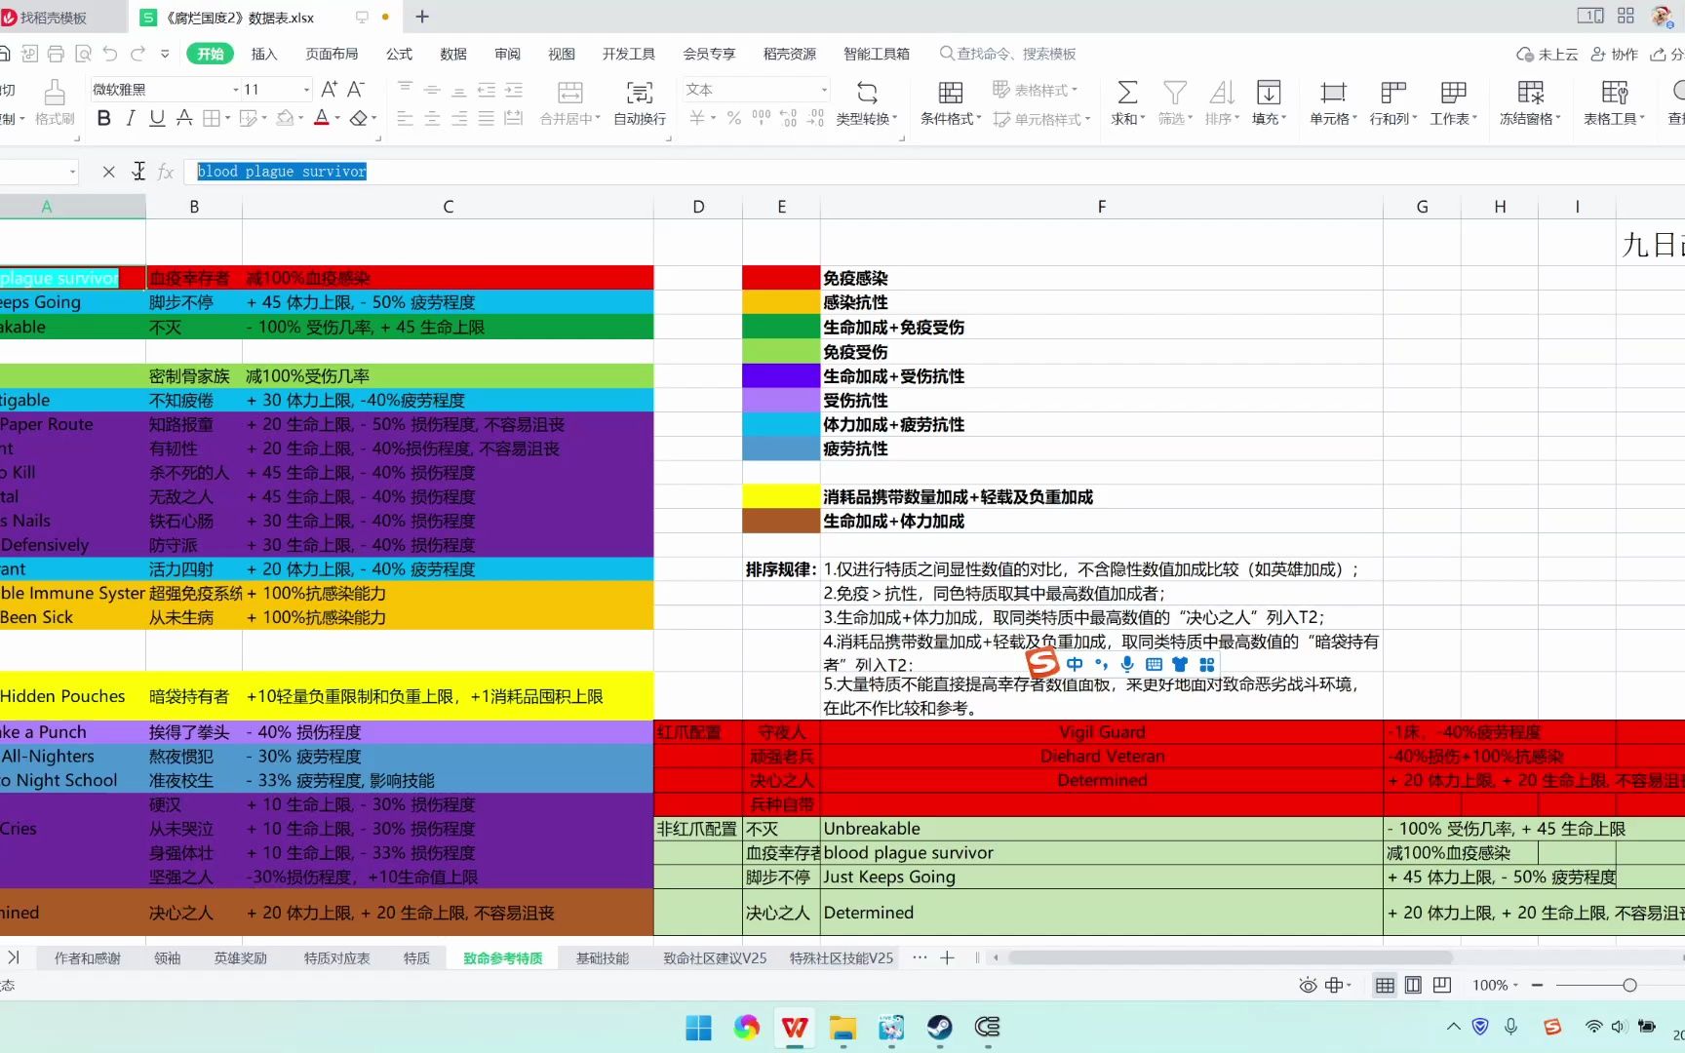Apply percentage number format

click(733, 118)
